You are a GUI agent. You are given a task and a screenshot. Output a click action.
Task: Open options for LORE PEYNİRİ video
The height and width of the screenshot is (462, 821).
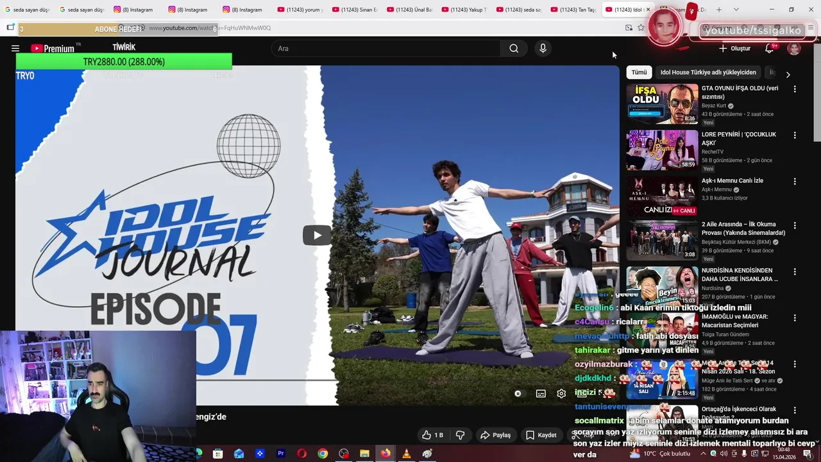(x=795, y=135)
